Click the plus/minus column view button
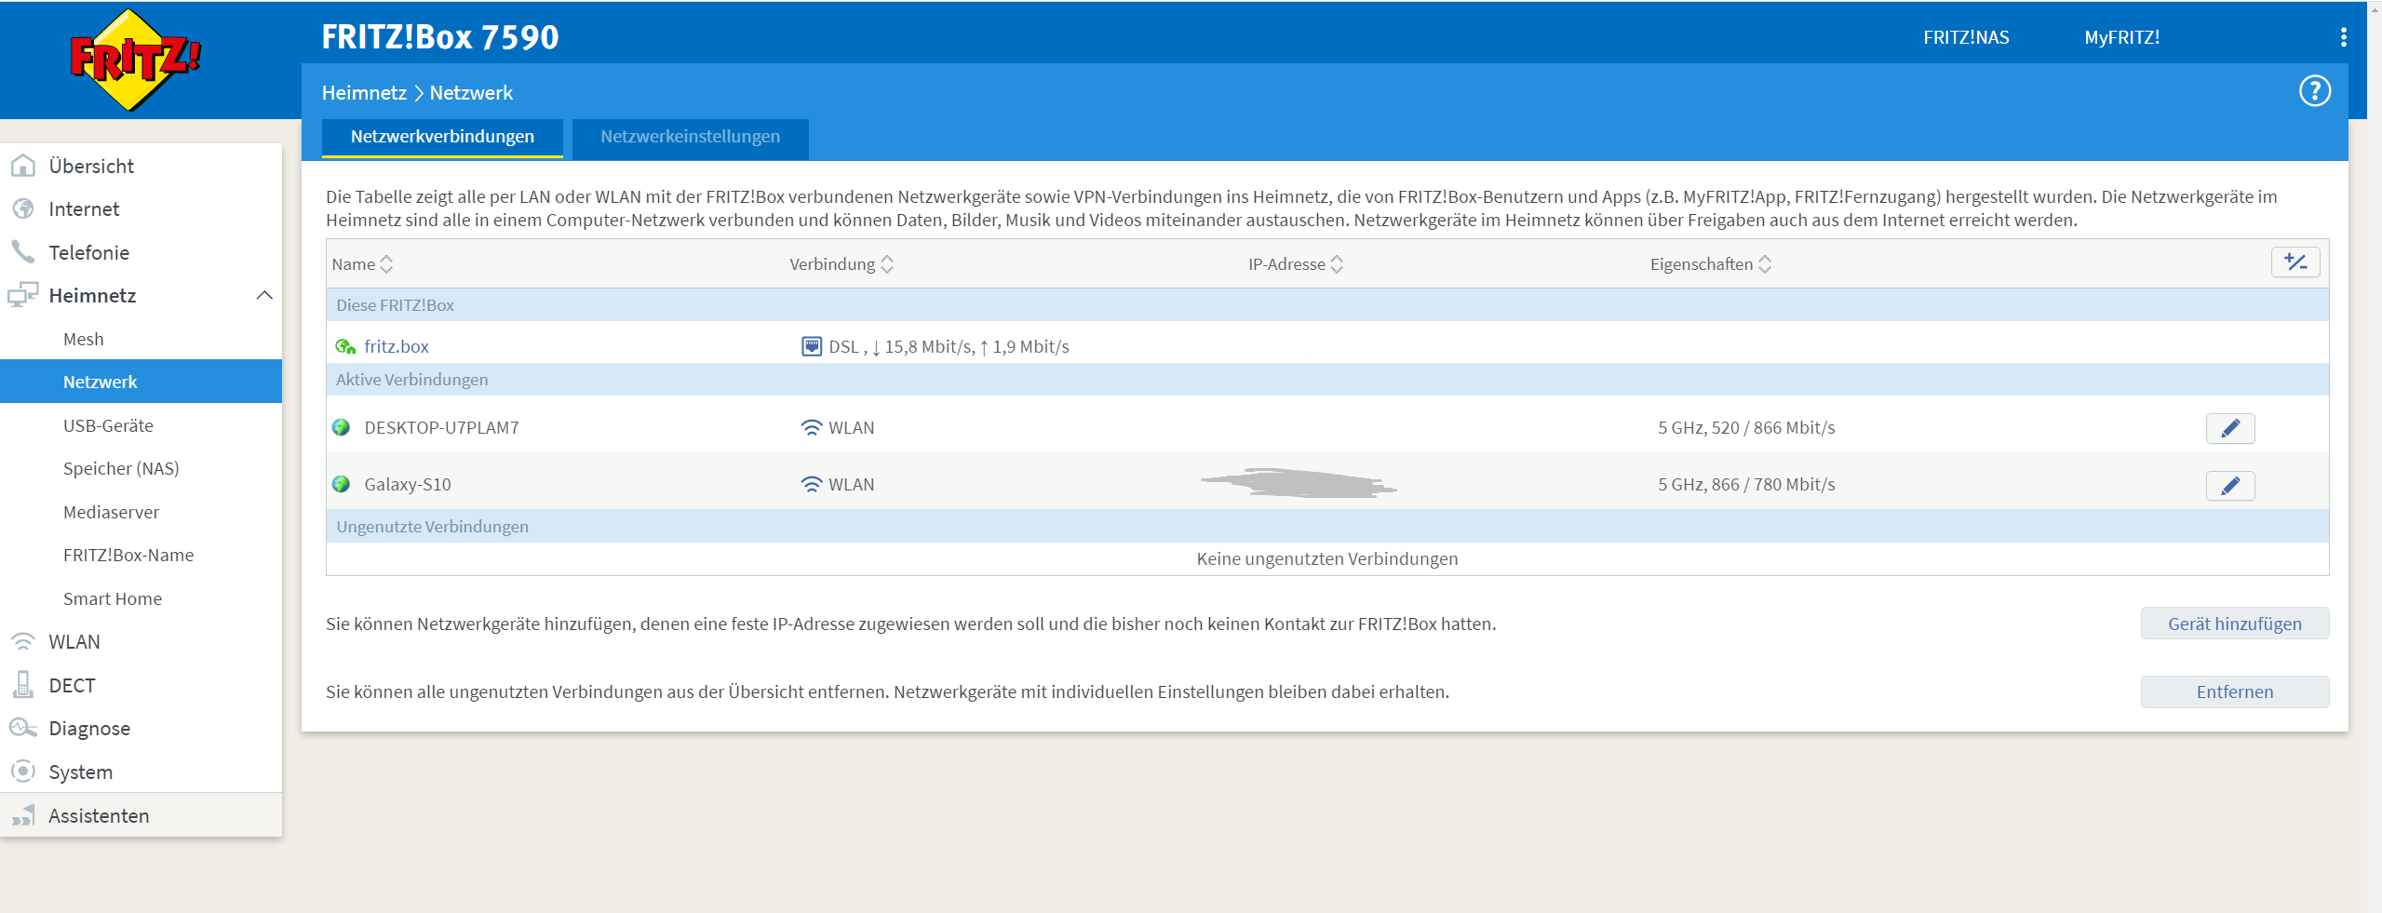2382x913 pixels. (x=2295, y=262)
